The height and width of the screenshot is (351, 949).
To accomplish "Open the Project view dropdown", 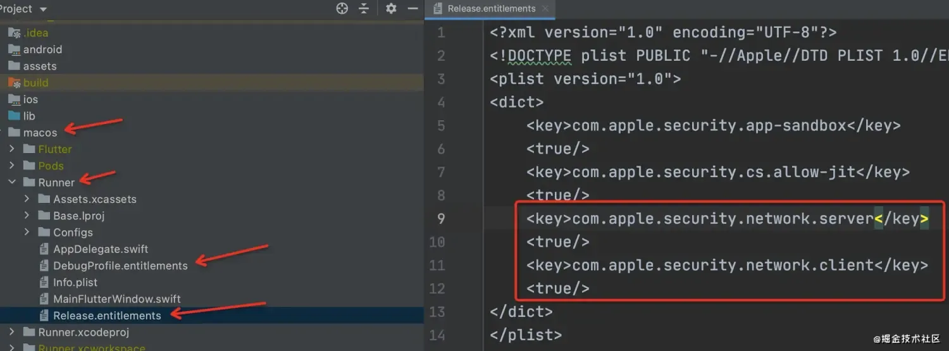I will [43, 9].
